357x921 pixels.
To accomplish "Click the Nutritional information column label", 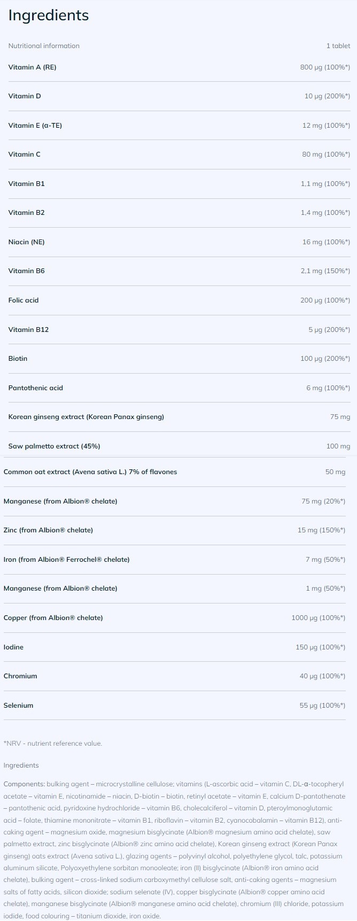I will [x=44, y=46].
